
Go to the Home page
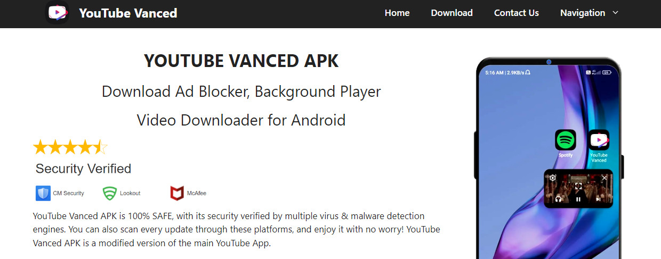click(x=397, y=13)
